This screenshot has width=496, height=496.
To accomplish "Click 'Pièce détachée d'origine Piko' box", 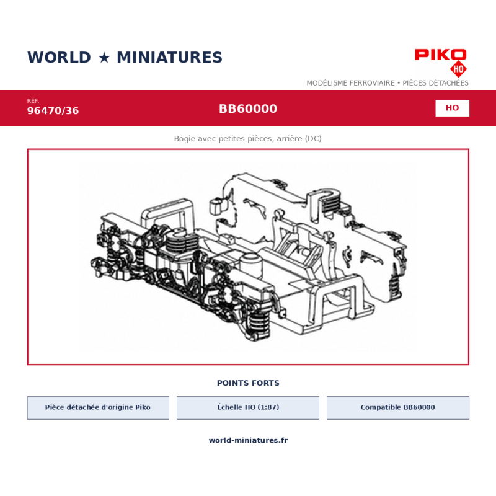I will pyautogui.click(x=98, y=408).
